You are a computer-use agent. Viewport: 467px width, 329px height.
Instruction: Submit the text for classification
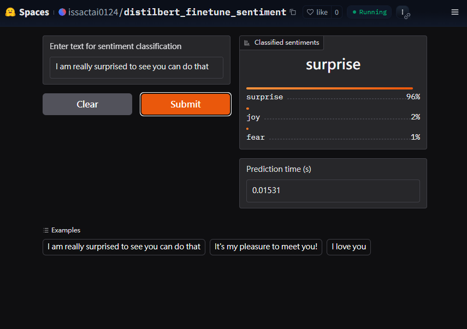point(186,104)
